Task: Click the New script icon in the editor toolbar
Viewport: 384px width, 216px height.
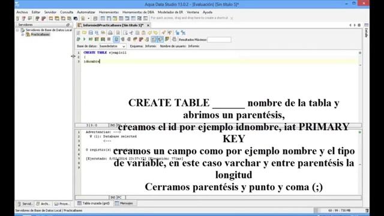Action: (x=79, y=32)
